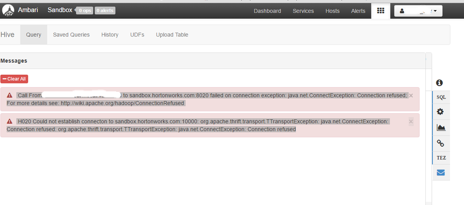Open the visualization chart side tab
Viewport: 464px width, 205px height.
[x=441, y=128]
